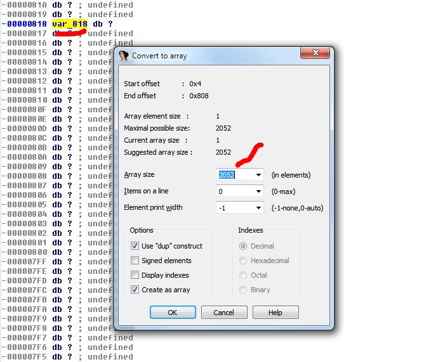Click the Element print width field

(x=235, y=208)
